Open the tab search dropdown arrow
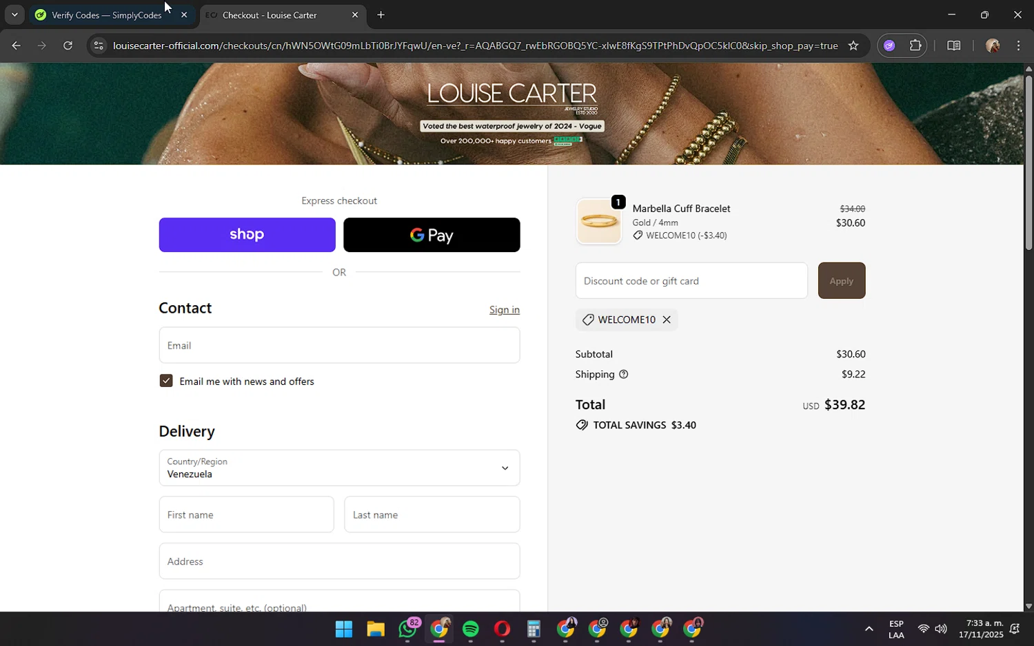Screen dimensions: 1034x646 click(x=14, y=14)
